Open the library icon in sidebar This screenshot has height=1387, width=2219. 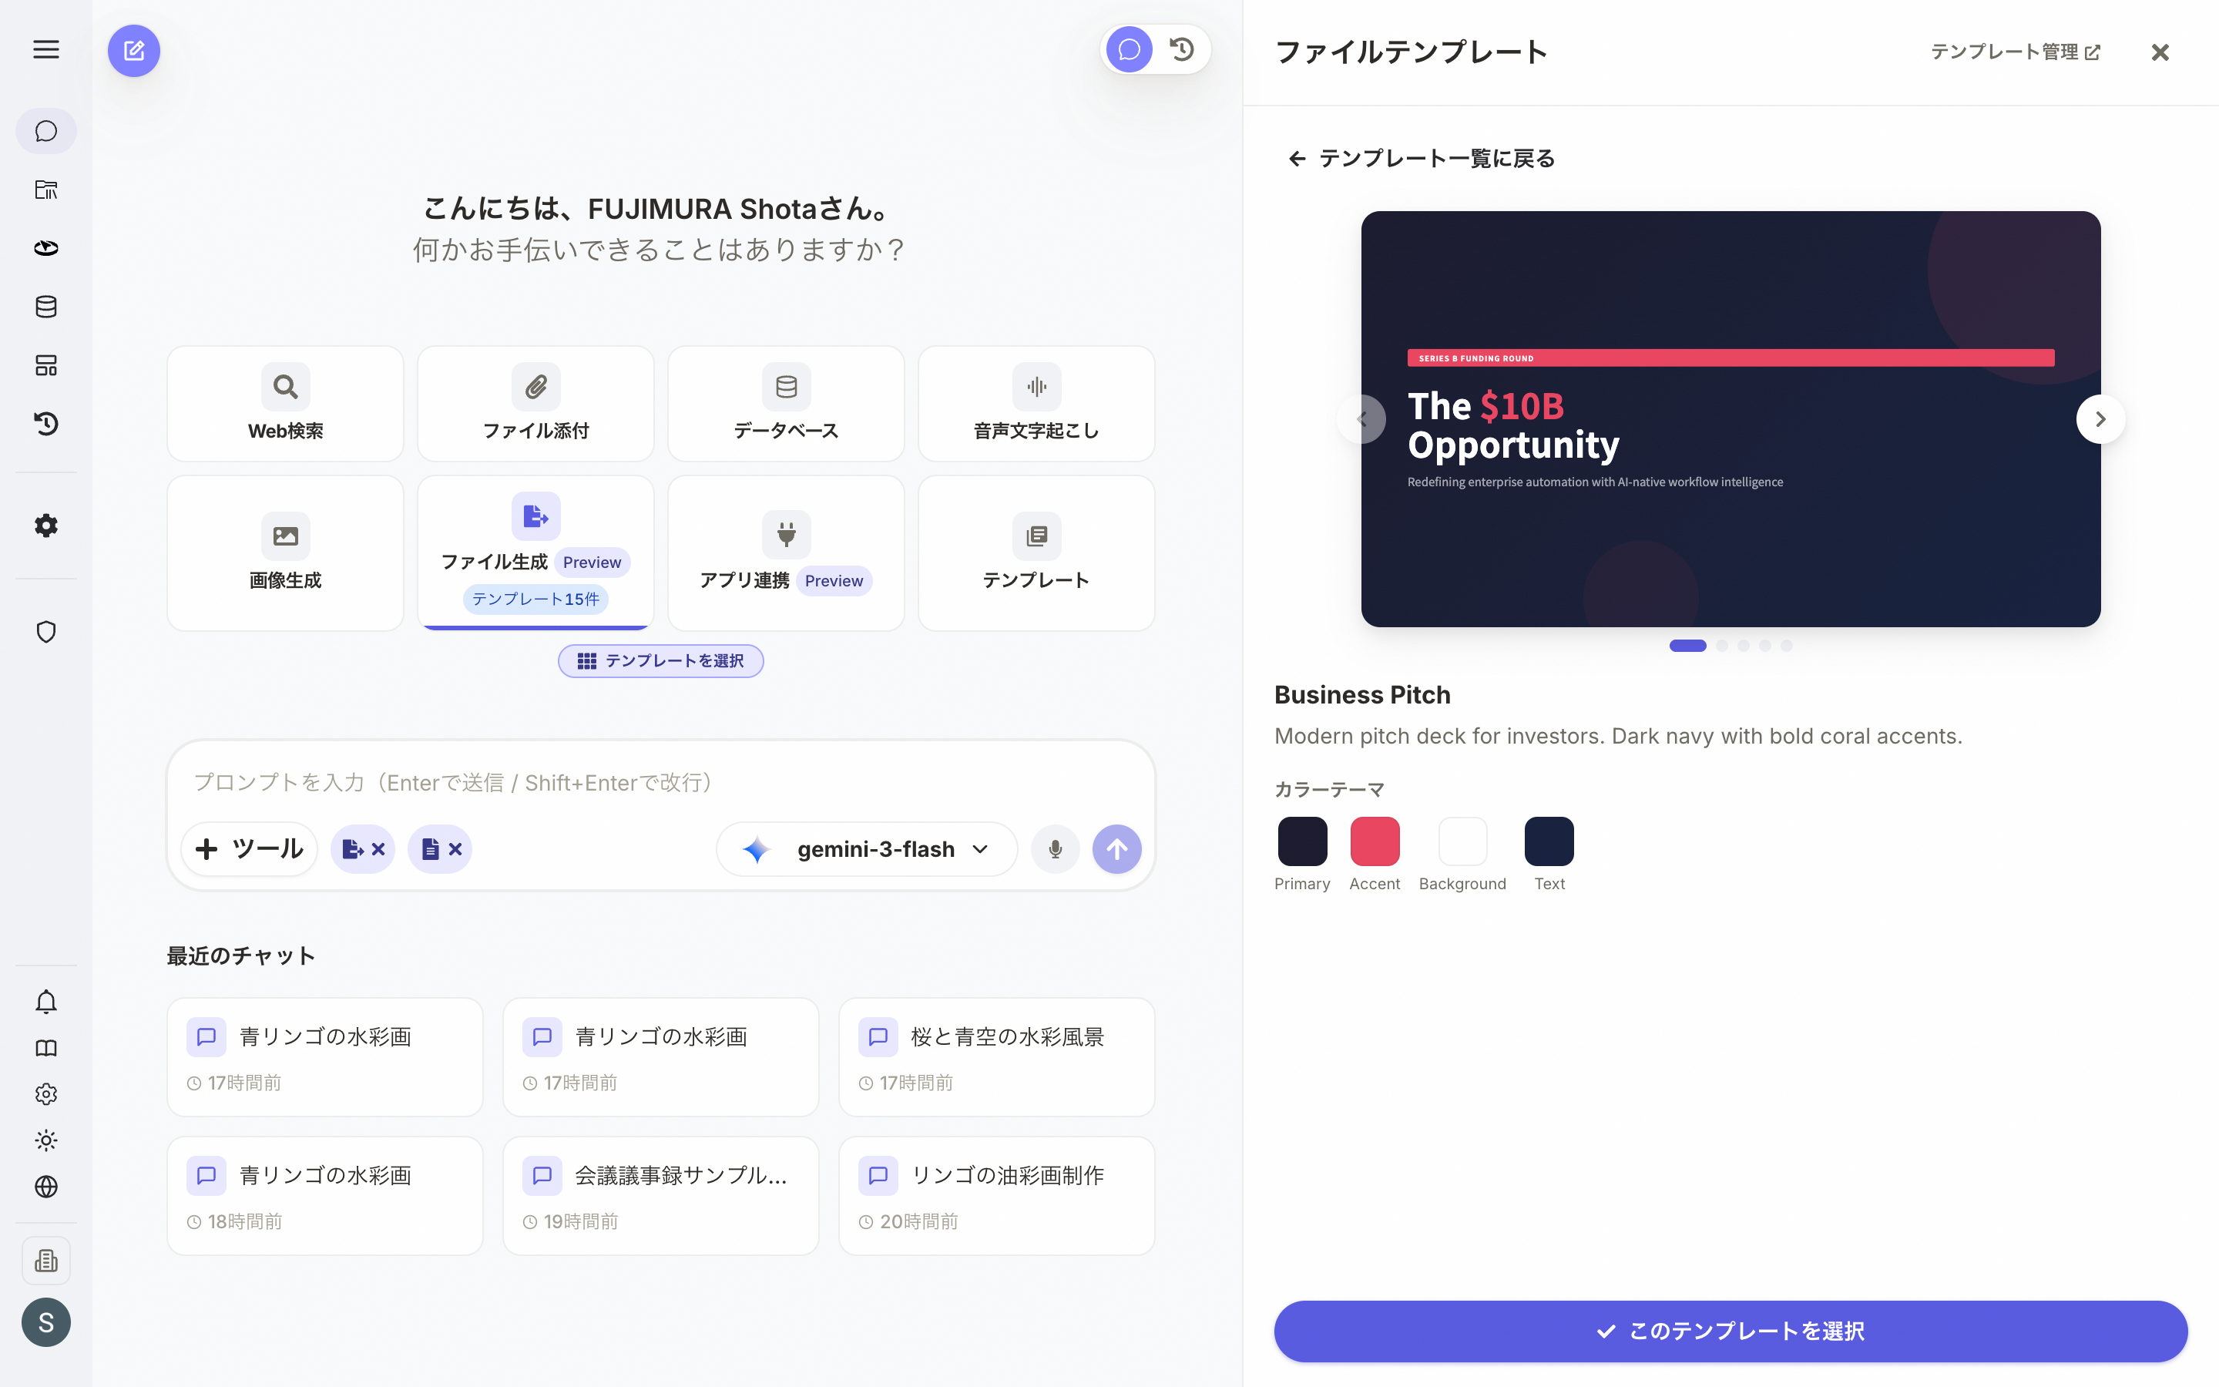pos(46,190)
